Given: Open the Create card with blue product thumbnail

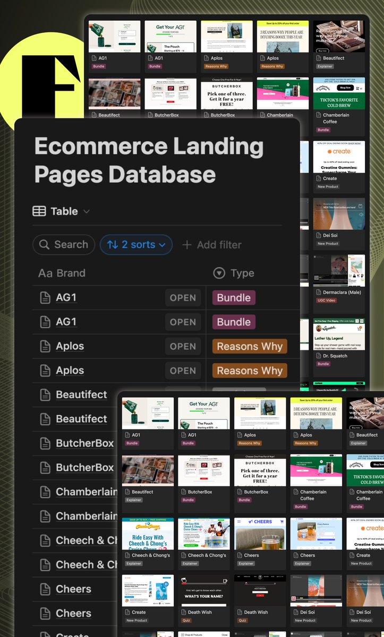Looking at the screenshot, I should click(148, 590).
